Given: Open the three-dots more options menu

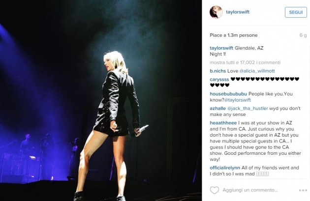Looking at the screenshot, I should [x=303, y=190].
